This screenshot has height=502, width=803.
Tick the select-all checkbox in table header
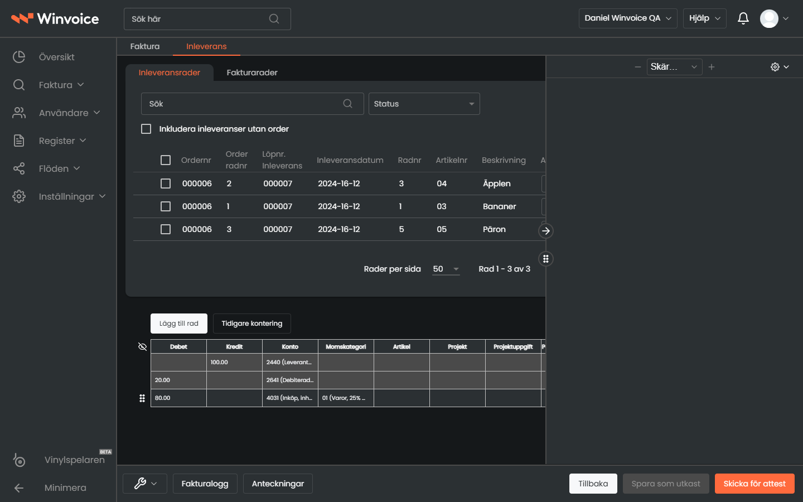(166, 160)
